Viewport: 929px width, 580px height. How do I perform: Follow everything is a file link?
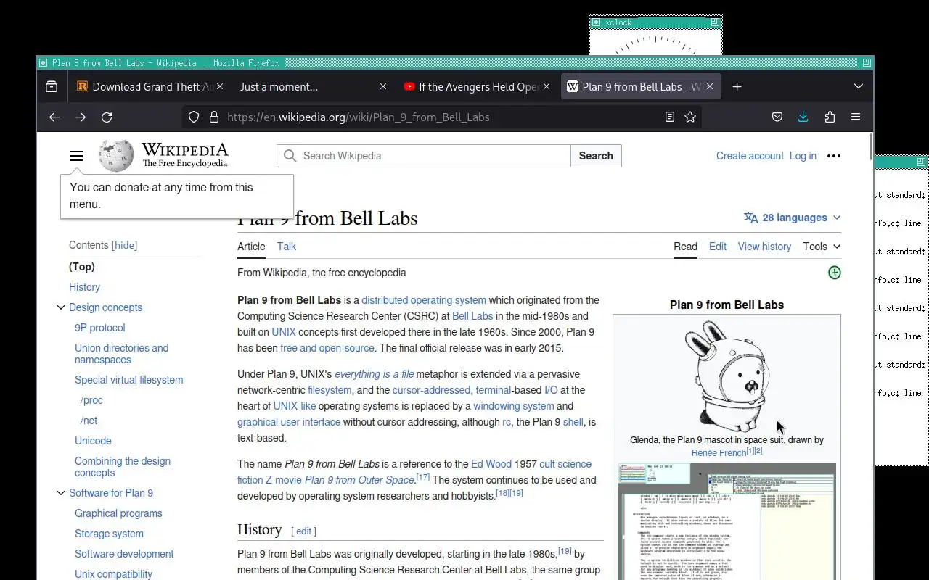pyautogui.click(x=374, y=374)
